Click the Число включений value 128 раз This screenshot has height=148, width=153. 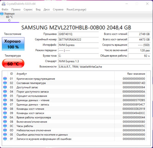[139, 50]
